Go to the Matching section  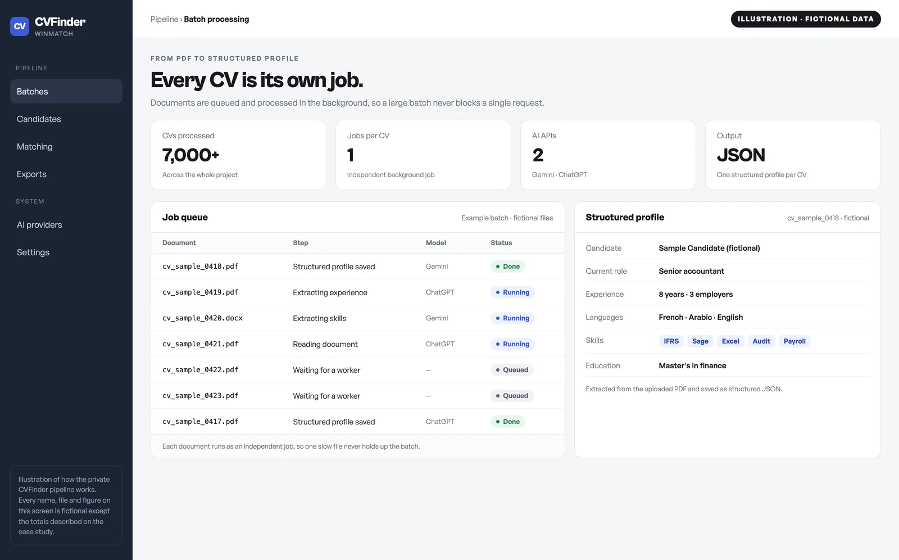(66, 146)
